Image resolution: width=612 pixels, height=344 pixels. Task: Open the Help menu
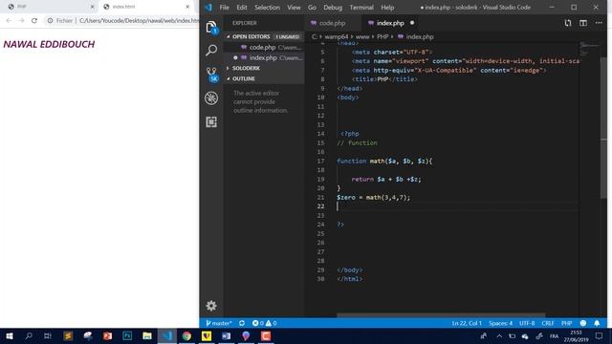click(387, 7)
